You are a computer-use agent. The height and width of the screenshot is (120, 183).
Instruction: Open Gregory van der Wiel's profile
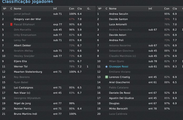click(x=27, y=19)
